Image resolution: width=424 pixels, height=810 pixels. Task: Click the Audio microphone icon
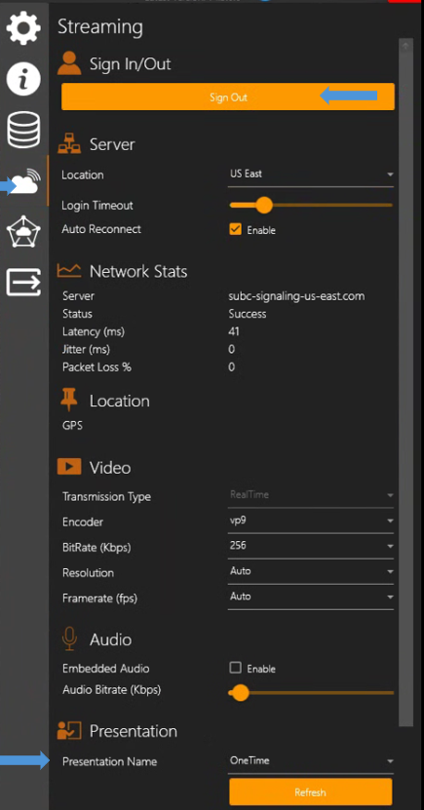(69, 639)
